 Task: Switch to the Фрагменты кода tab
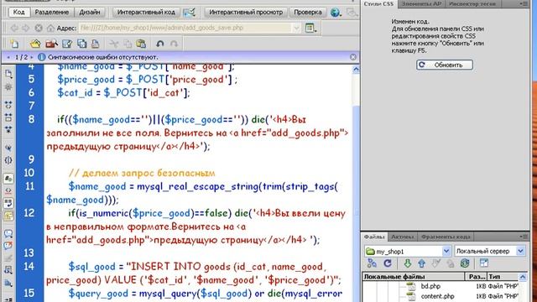coord(446,237)
